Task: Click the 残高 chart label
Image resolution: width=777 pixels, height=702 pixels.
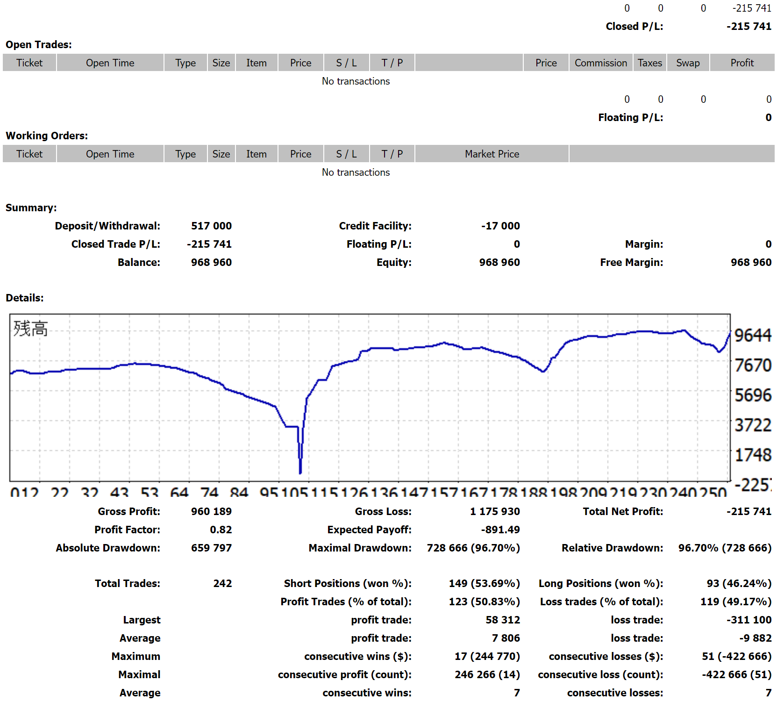Action: (x=31, y=329)
